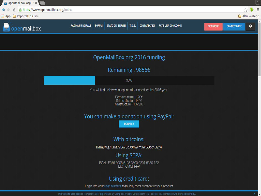
Task: Click the blue Connessione button
Action: tap(234, 26)
